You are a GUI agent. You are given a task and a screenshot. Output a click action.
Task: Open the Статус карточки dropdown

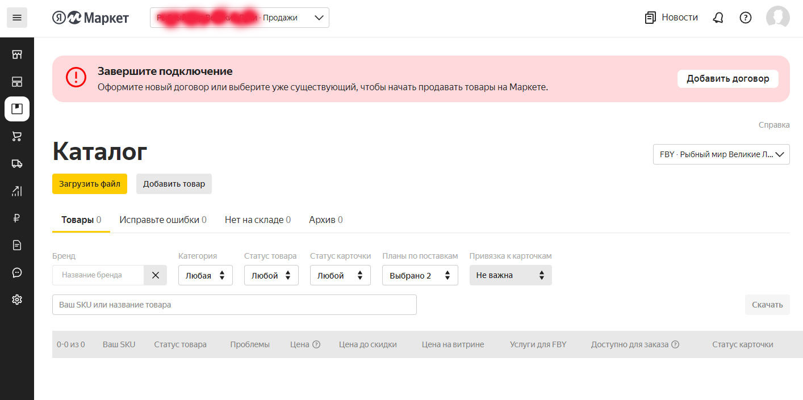pyautogui.click(x=340, y=275)
